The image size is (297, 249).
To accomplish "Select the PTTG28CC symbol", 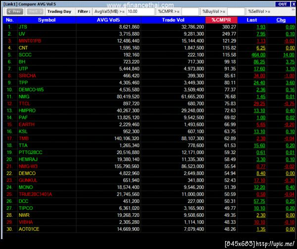I will point(31,152).
